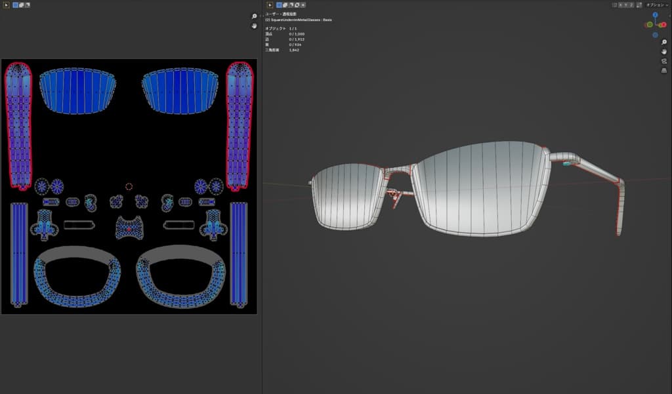Click the 3D viewport zoom magnifier icon
Screen dimensions: 672x394
[663, 42]
